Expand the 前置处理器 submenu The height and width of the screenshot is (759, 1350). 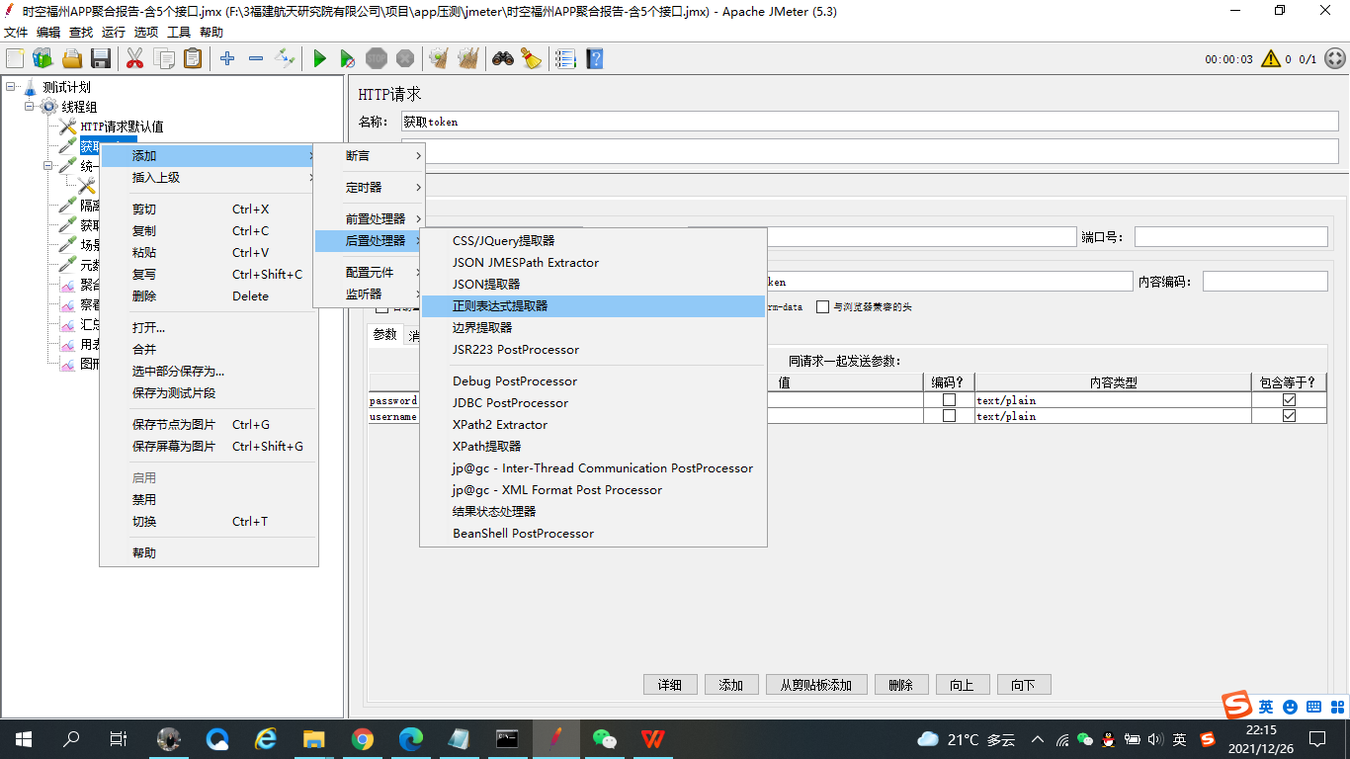pos(370,219)
